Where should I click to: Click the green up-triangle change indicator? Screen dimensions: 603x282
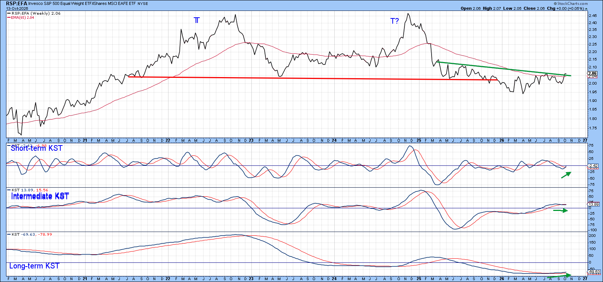(x=586, y=8)
